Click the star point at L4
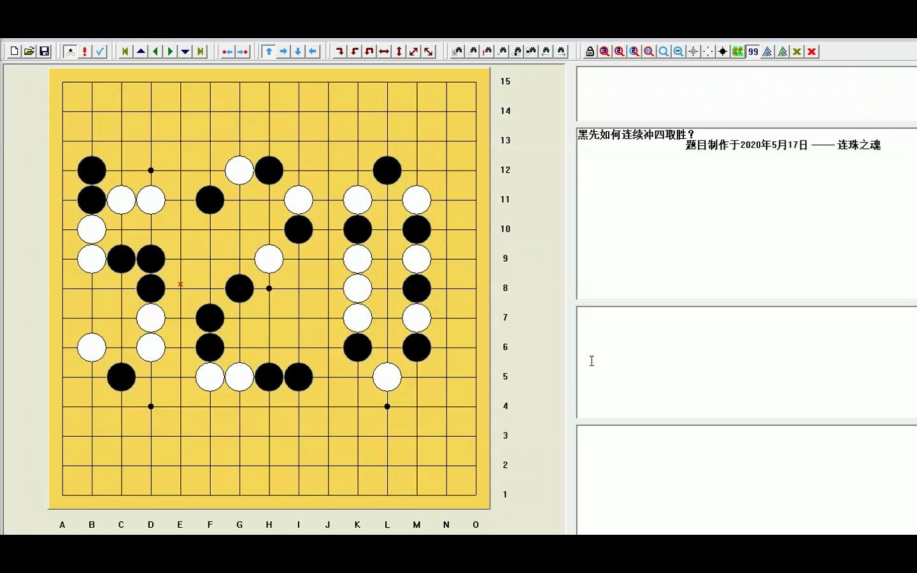Image resolution: width=917 pixels, height=573 pixels. click(387, 406)
